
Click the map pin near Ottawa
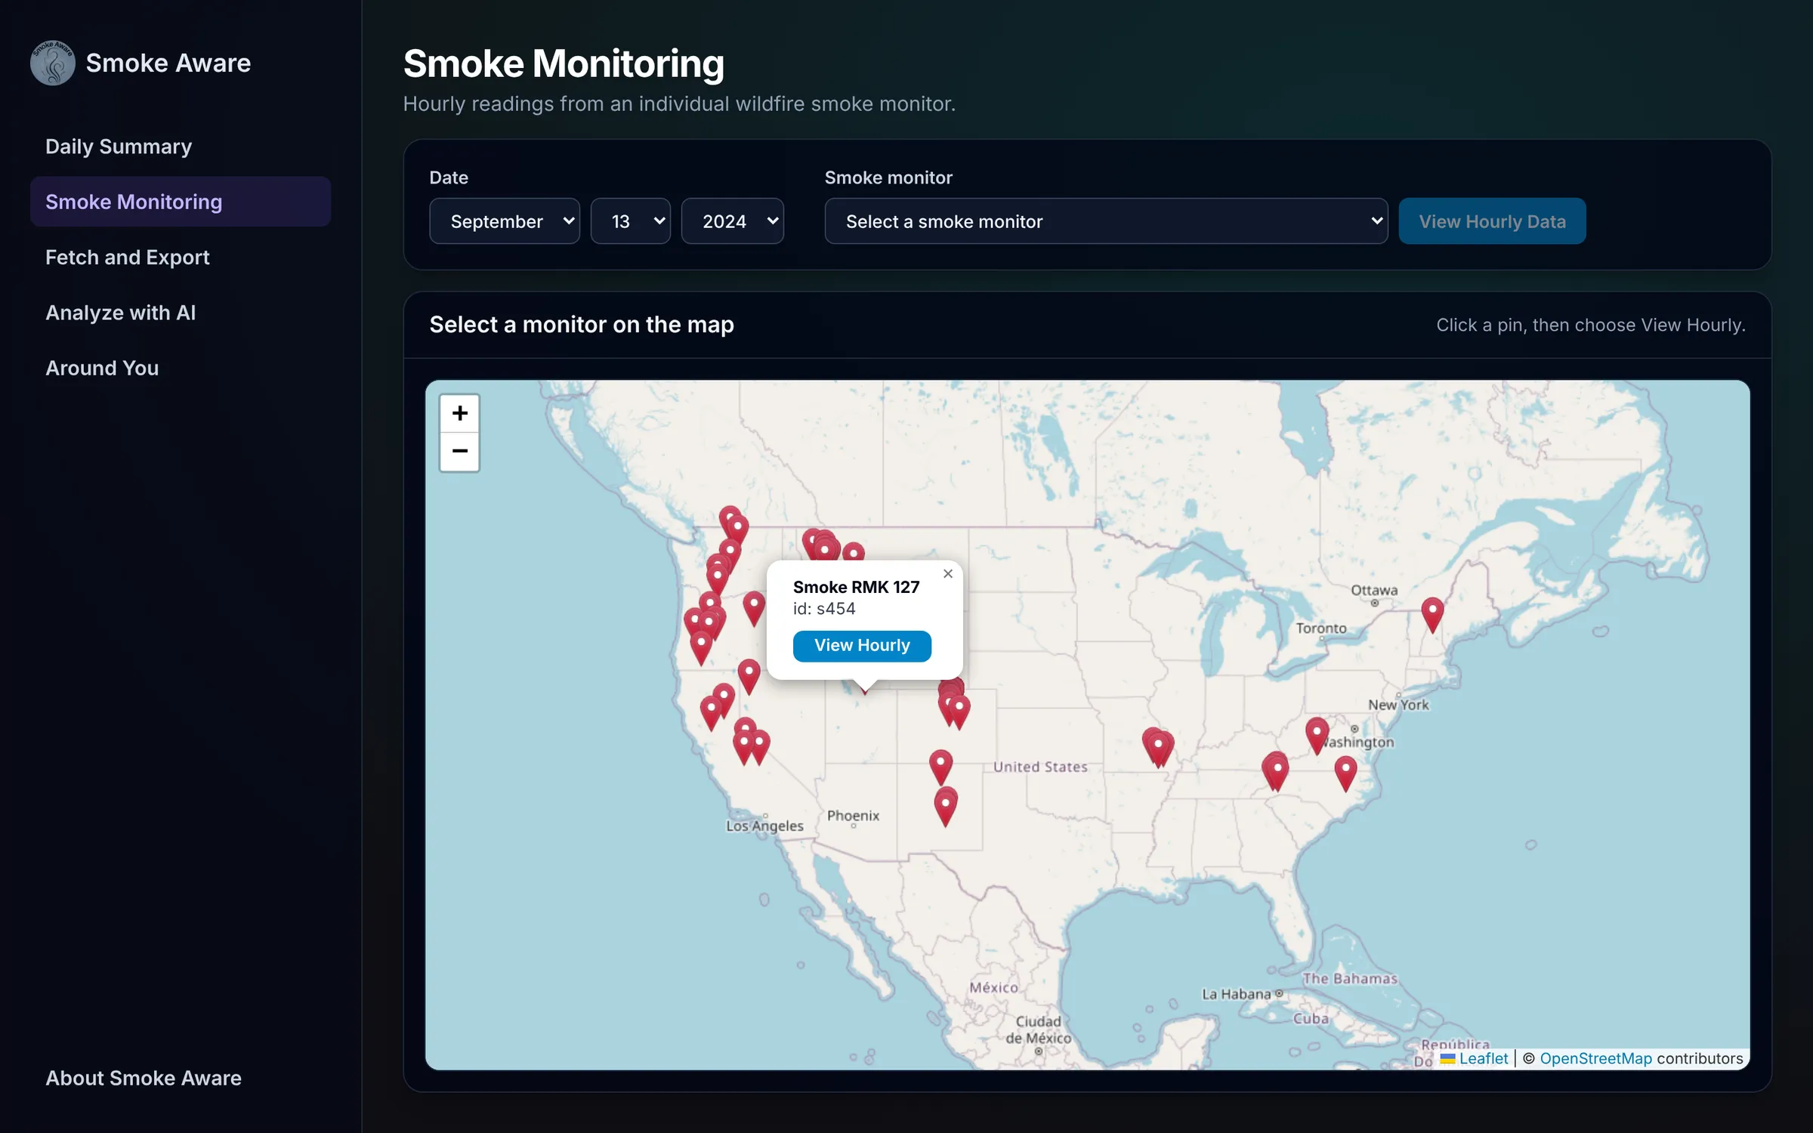coord(1432,614)
